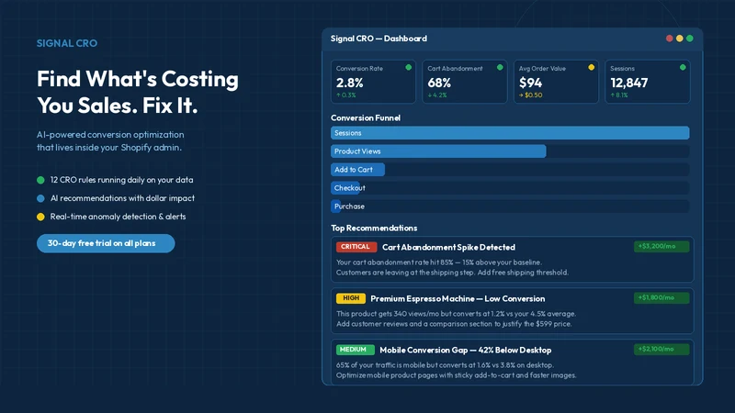The height and width of the screenshot is (413, 735).
Task: Click green bullet beside 12 CRO rules
Action: click(x=40, y=180)
